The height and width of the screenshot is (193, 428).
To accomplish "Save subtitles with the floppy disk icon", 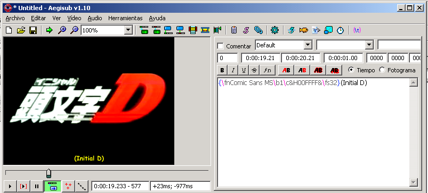I will (33, 30).
